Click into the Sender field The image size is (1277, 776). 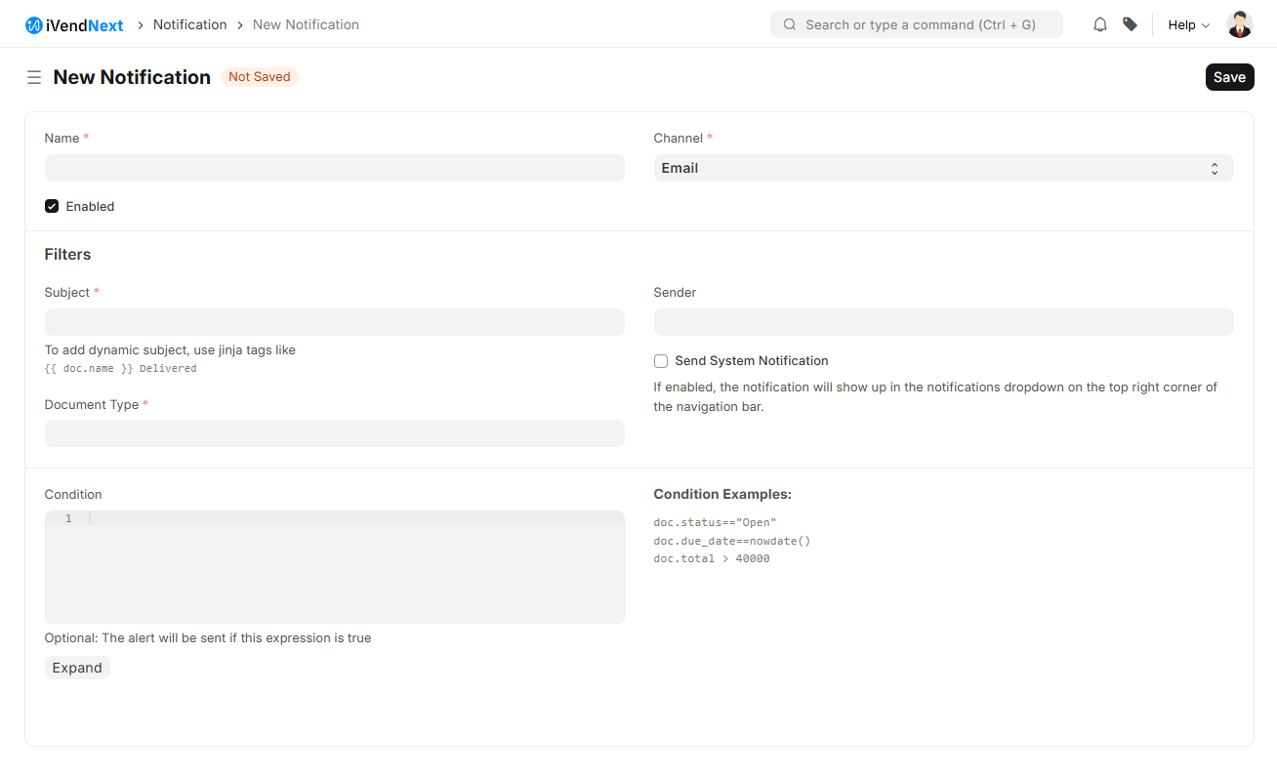click(x=942, y=322)
